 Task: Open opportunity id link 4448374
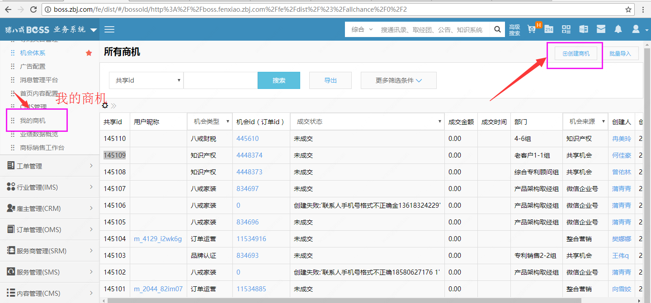click(249, 155)
